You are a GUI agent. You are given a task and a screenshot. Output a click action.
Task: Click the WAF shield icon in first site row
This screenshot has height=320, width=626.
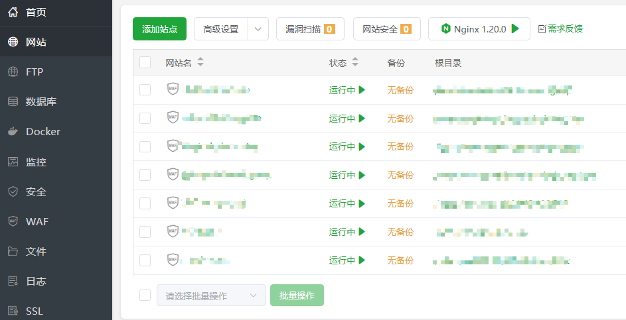173,89
